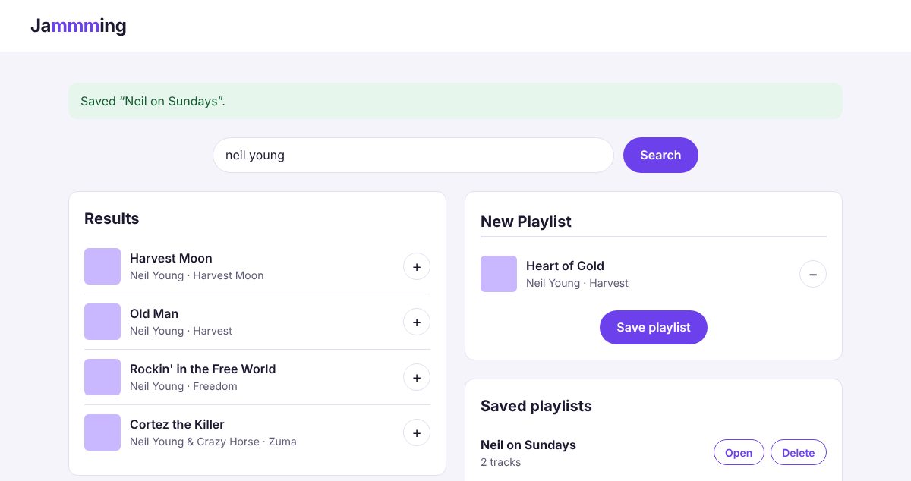
Task: Click 'Neil Young & Crazy Horse · Zuma' subtitle
Action: point(213,442)
